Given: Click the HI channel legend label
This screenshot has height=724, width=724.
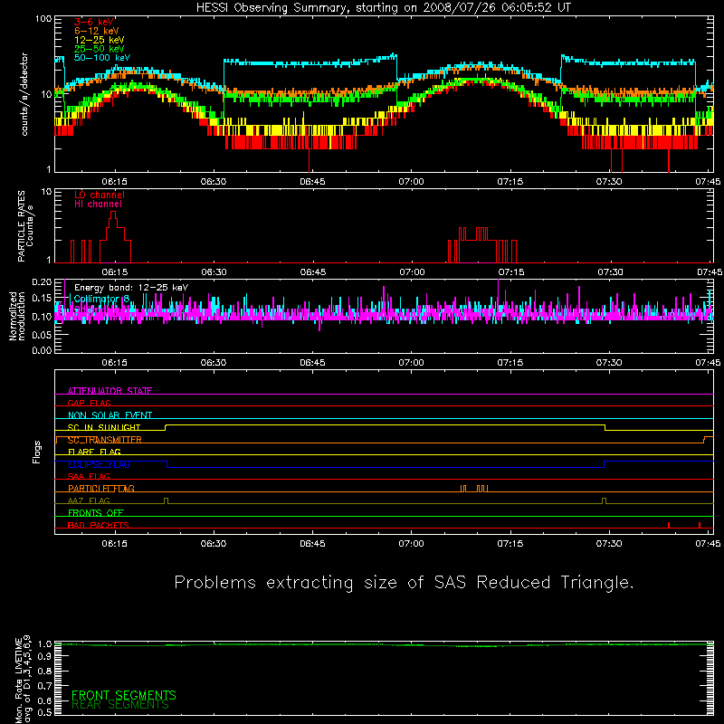Looking at the screenshot, I should pos(99,205).
